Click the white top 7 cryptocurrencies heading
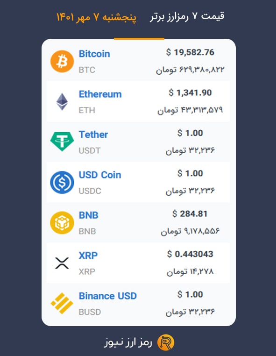The image size is (276, 356). [187, 16]
